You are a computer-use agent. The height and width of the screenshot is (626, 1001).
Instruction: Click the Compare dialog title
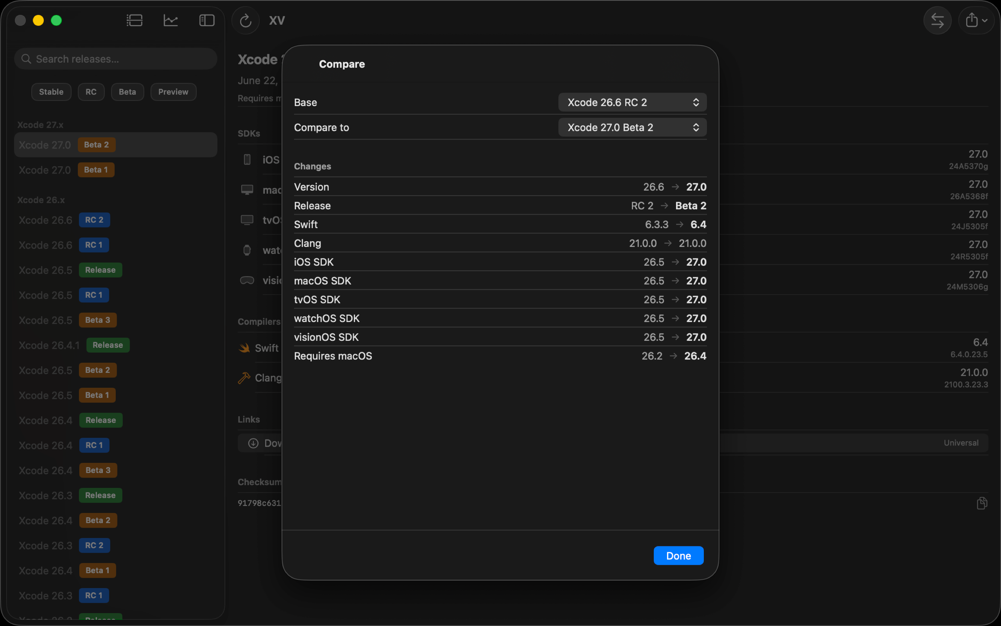click(x=342, y=64)
